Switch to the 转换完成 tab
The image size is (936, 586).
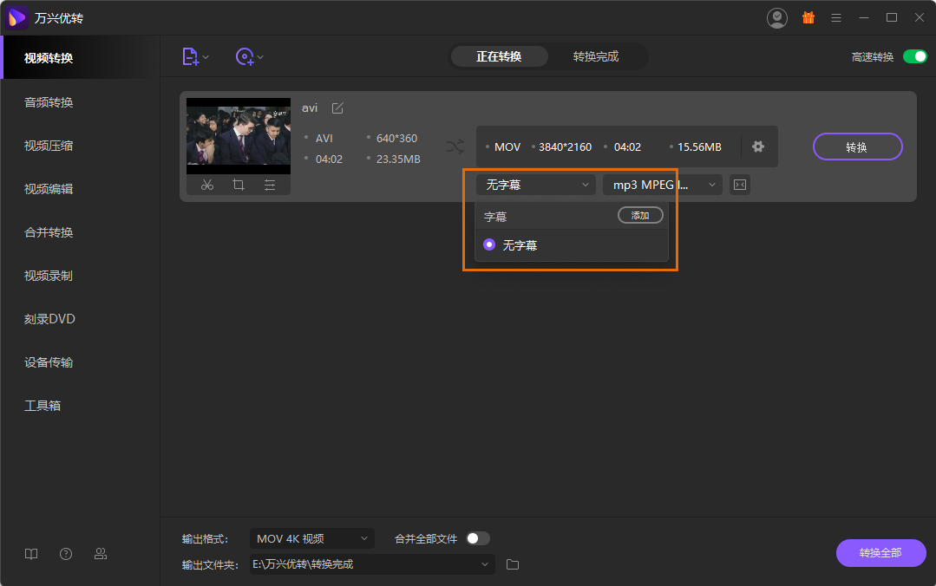tap(596, 57)
